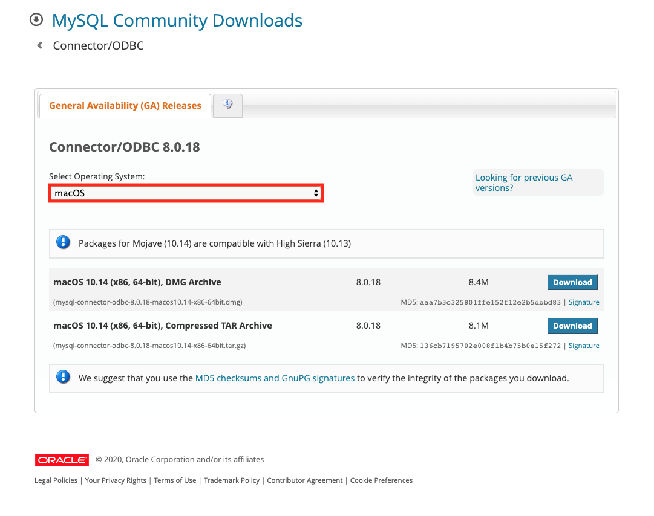
Task: Go to MySQL Community Downloads heading link
Action: click(177, 21)
